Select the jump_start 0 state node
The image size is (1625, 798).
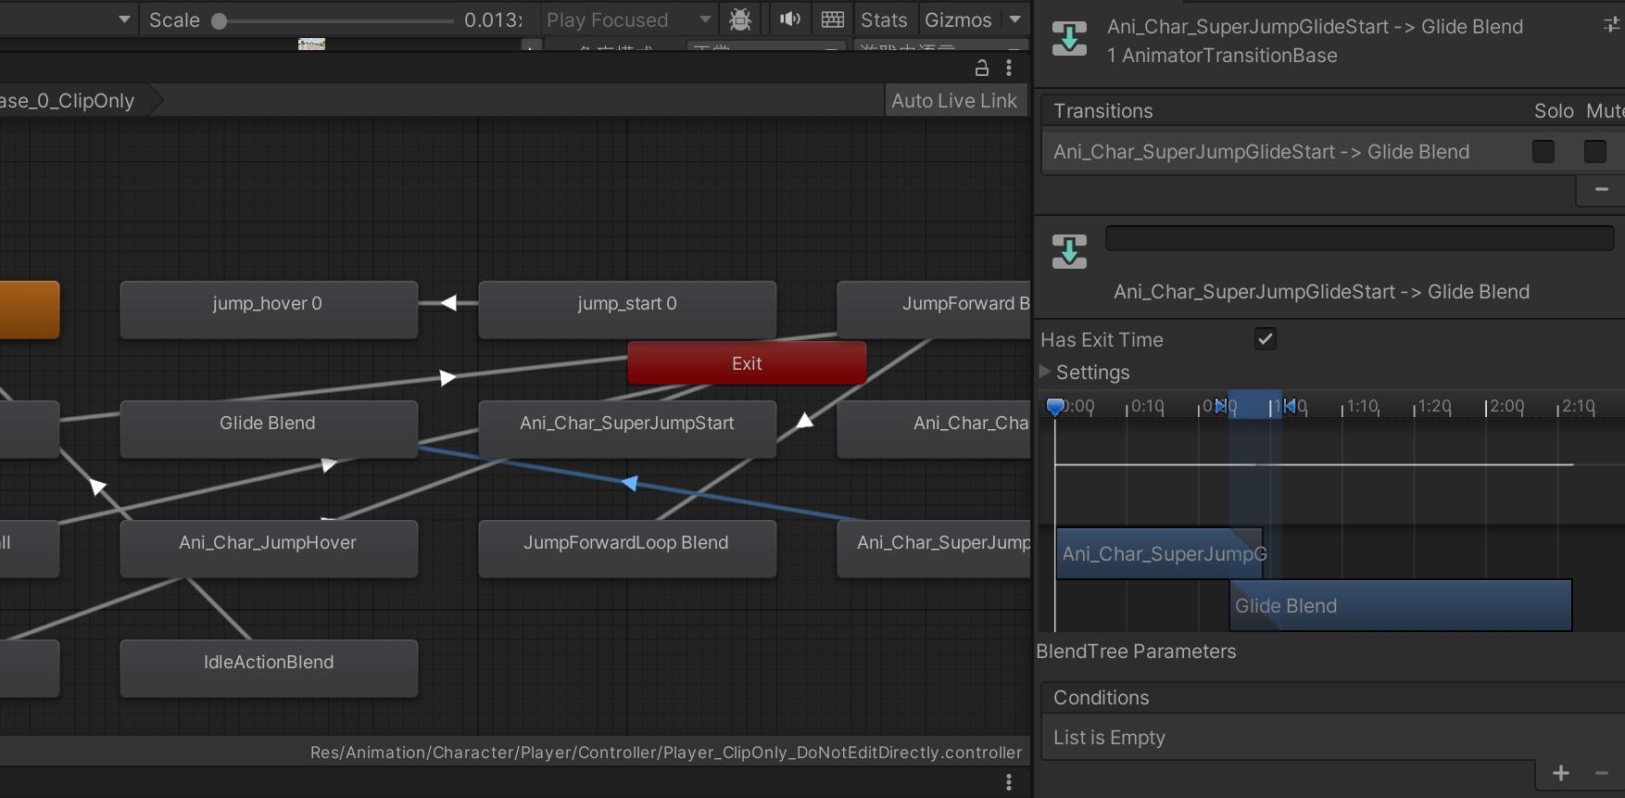click(x=627, y=310)
